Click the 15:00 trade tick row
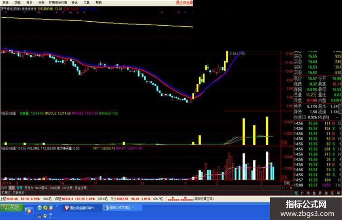 (318, 185)
